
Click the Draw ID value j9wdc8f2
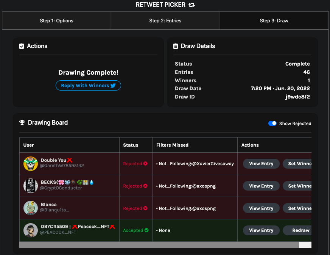[297, 97]
